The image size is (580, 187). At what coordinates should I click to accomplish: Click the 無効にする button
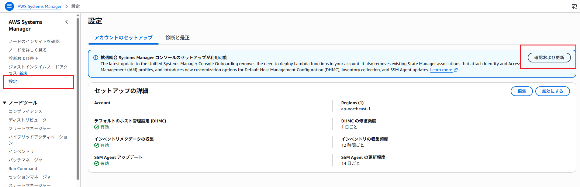coord(552,91)
